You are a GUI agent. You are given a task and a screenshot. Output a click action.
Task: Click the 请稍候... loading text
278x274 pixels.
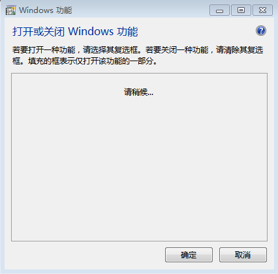(139, 92)
